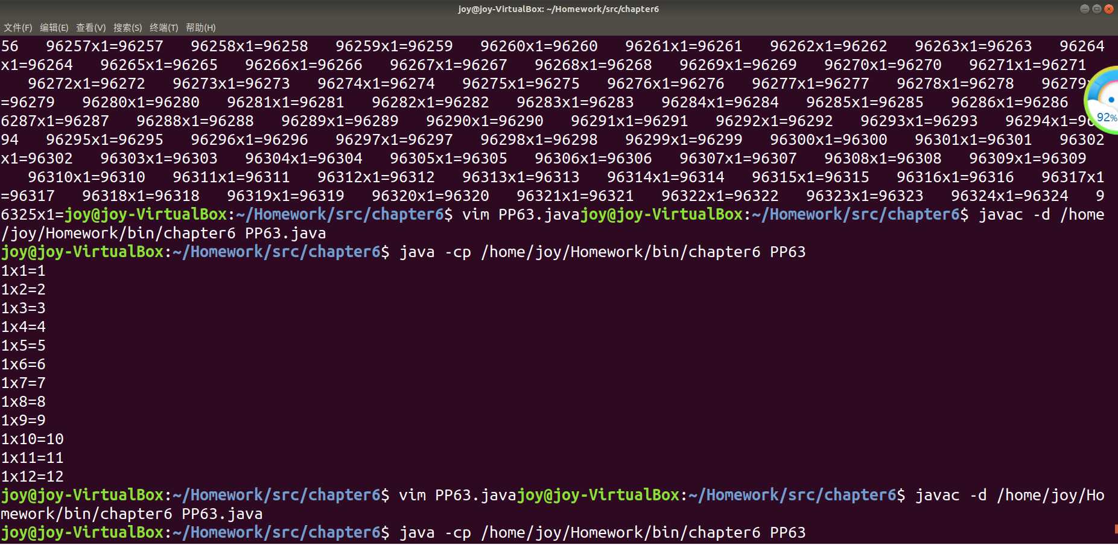The image size is (1118, 545).
Task: Click output line 1x6=6
Action: click(23, 365)
